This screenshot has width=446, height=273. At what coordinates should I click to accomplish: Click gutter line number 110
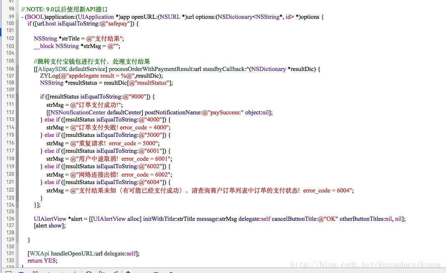tap(10, 96)
